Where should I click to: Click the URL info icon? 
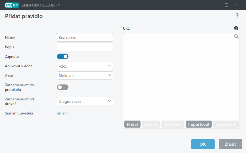click(x=236, y=28)
